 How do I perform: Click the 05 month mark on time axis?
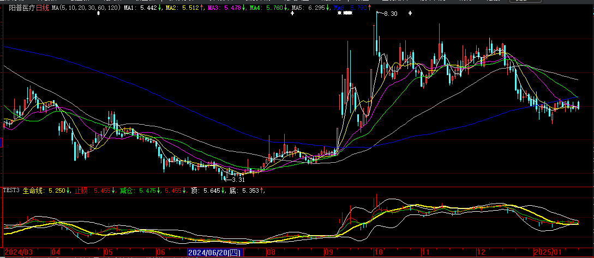tap(110, 252)
